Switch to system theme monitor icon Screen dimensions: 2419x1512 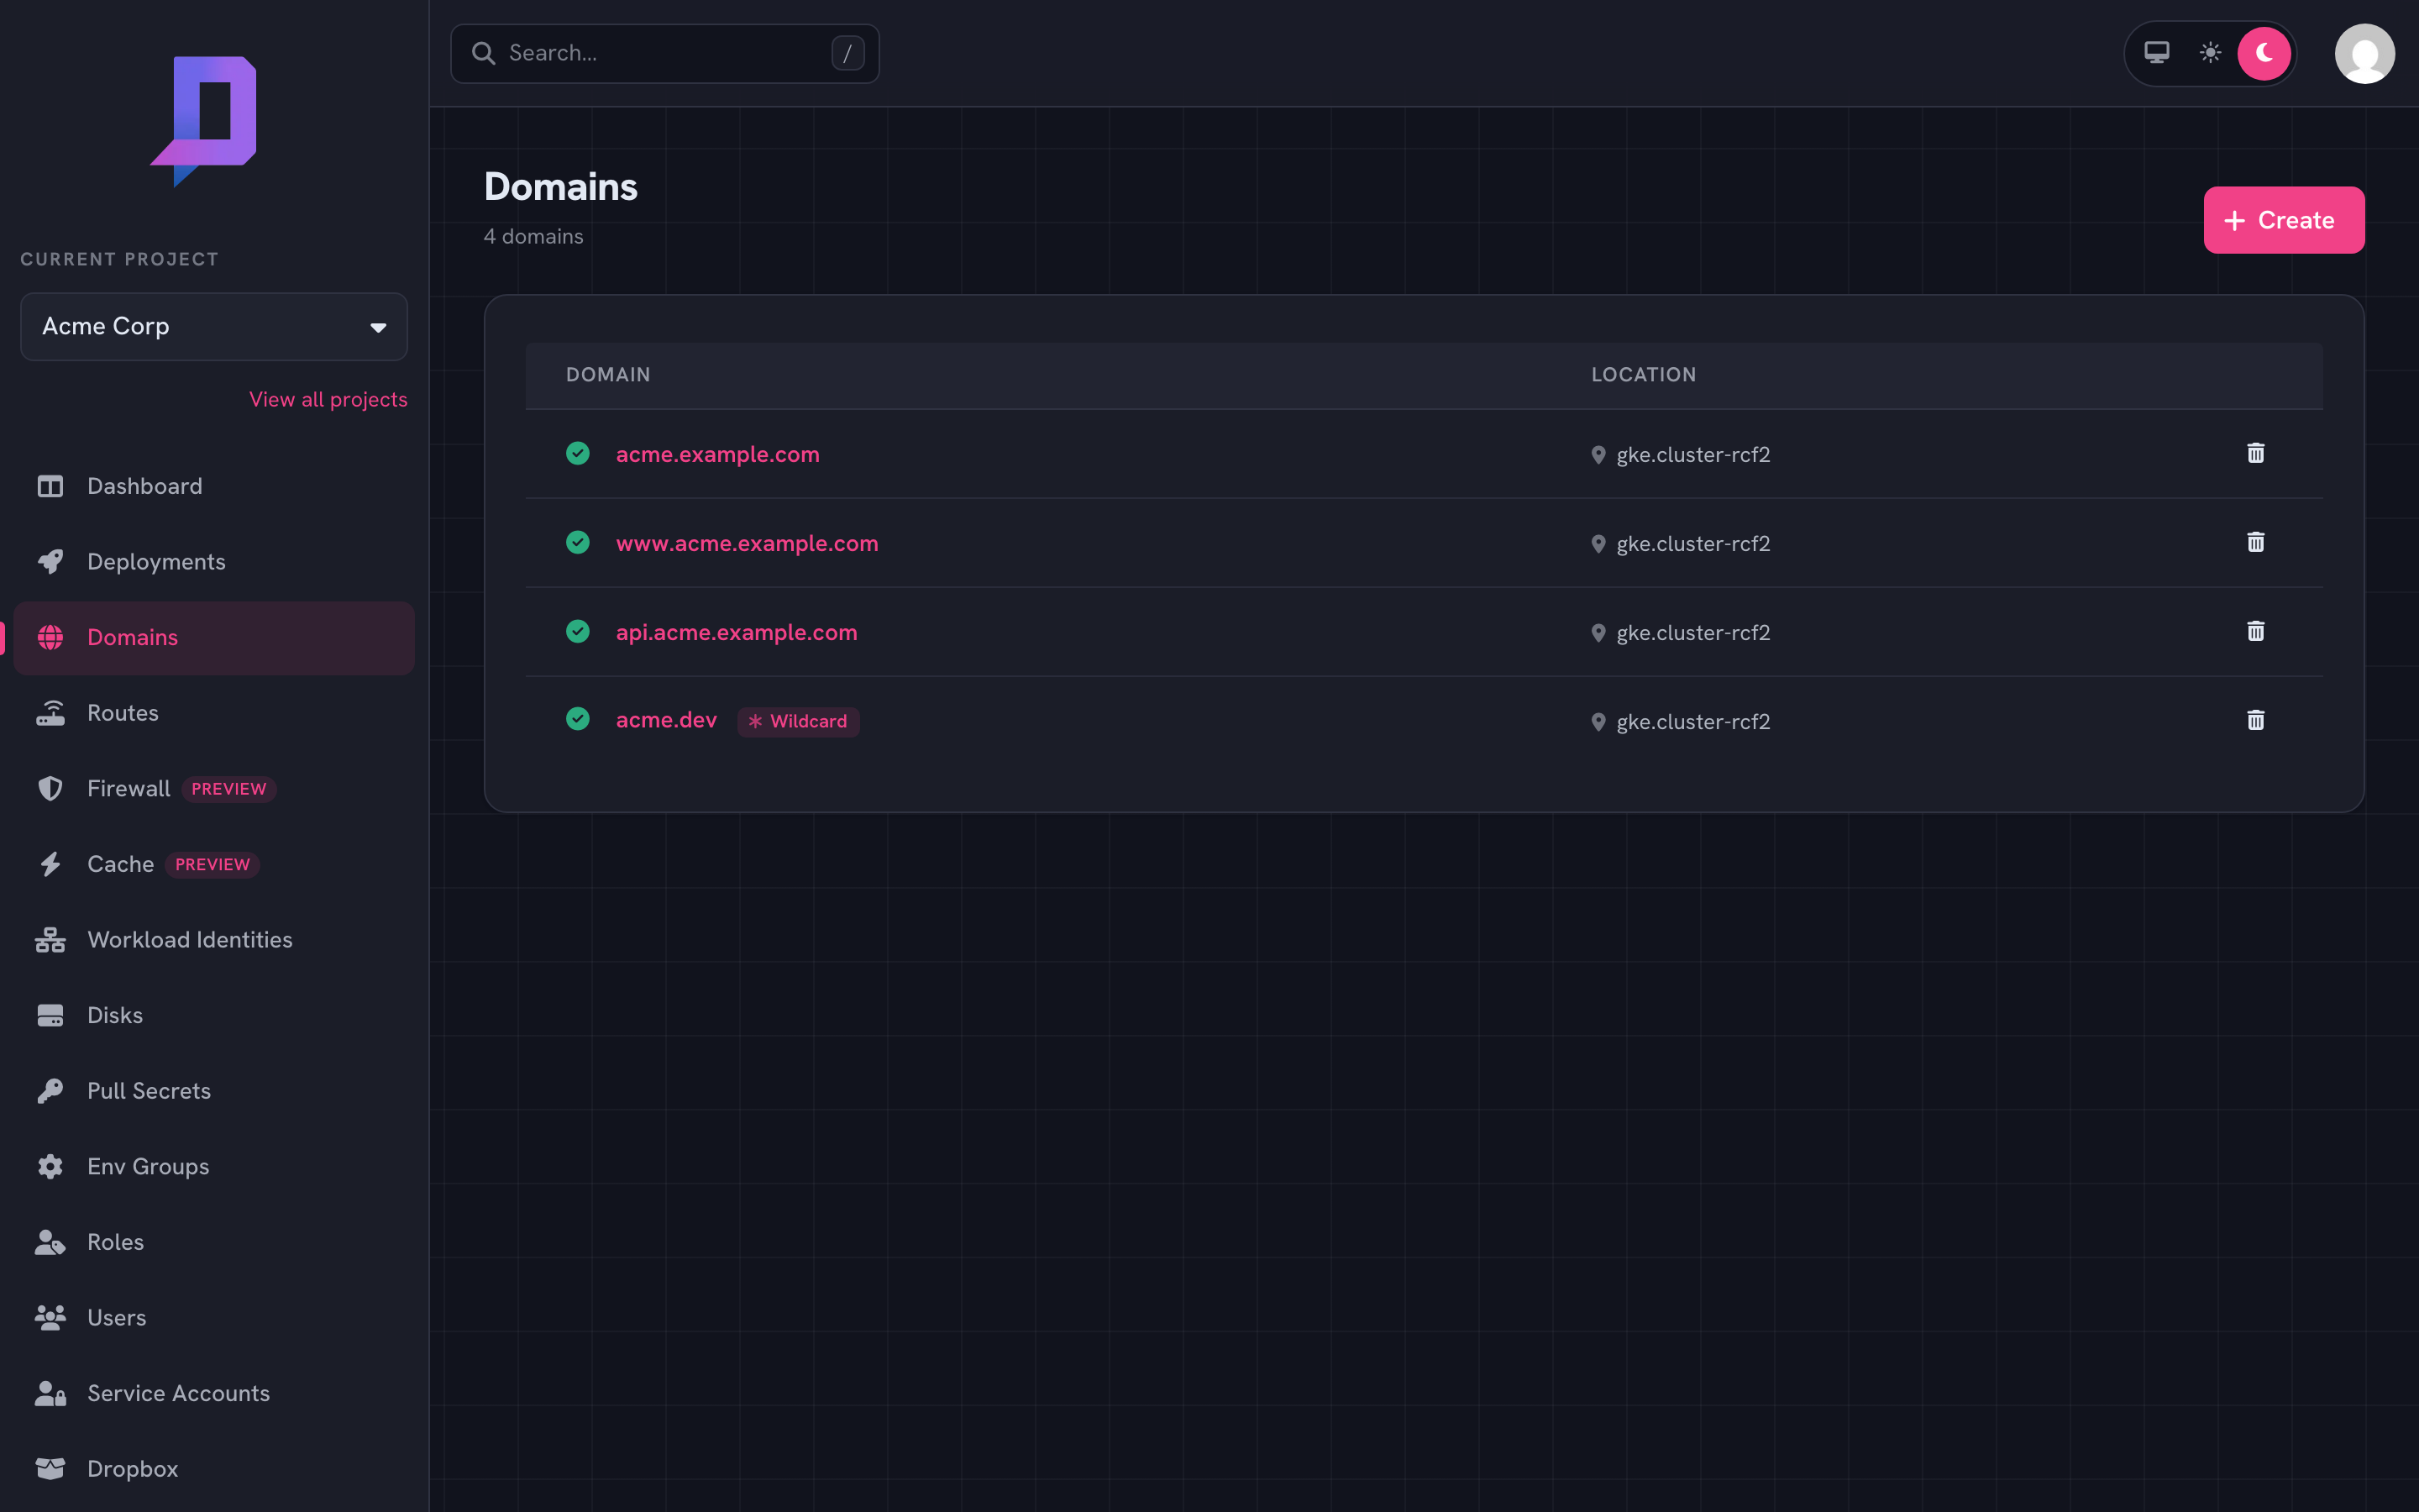pyautogui.click(x=2157, y=53)
